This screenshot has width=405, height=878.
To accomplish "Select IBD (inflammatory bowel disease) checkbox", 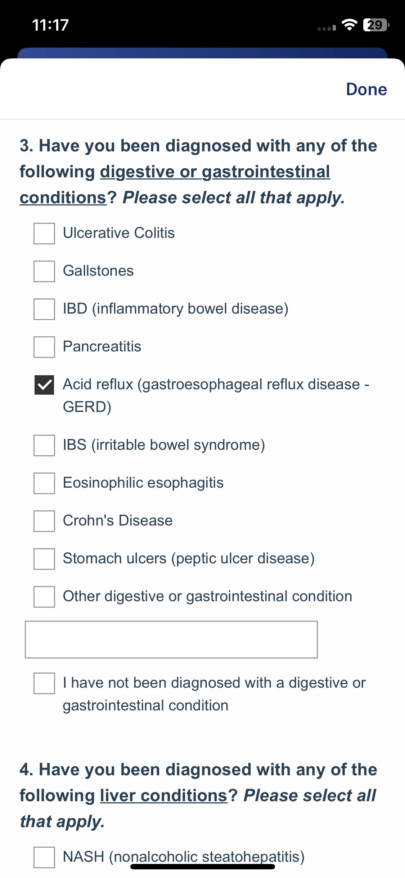I will coord(44,309).
